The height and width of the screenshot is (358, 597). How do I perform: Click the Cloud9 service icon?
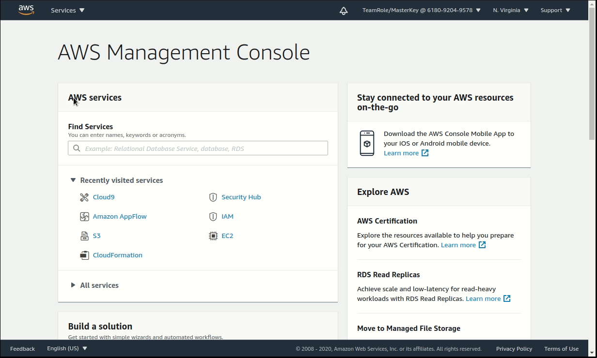pyautogui.click(x=84, y=197)
